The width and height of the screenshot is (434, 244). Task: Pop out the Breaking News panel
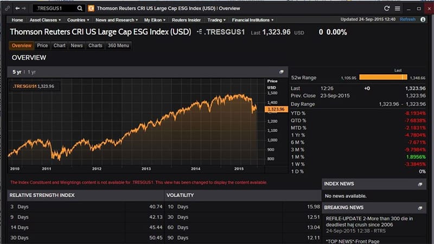(420, 208)
